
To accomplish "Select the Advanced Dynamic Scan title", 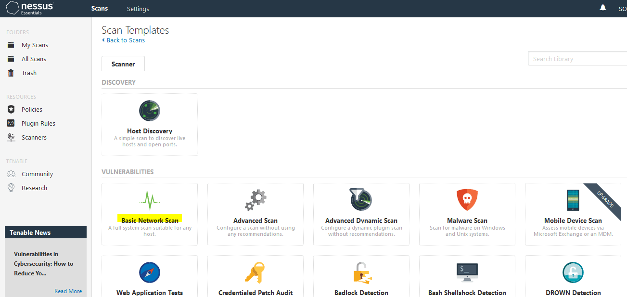I will [x=361, y=220].
